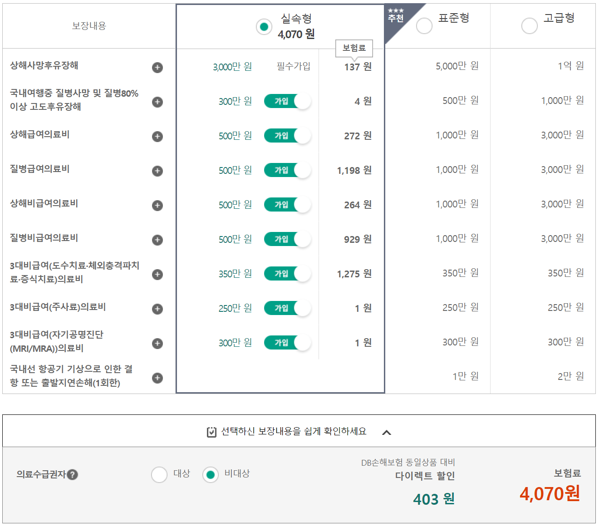Click the 보험료 tooltip label

coord(354,49)
